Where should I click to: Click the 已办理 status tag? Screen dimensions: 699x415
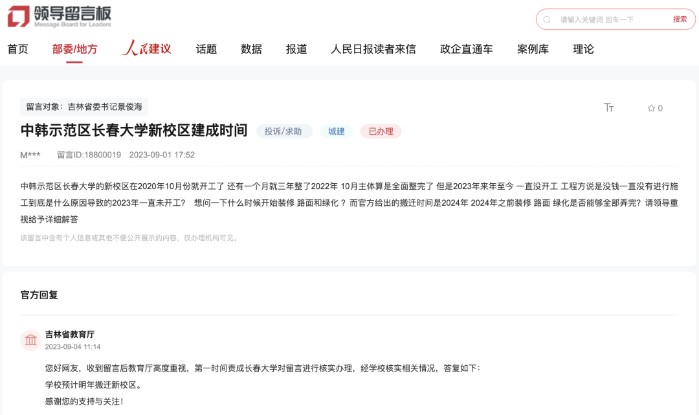[381, 131]
